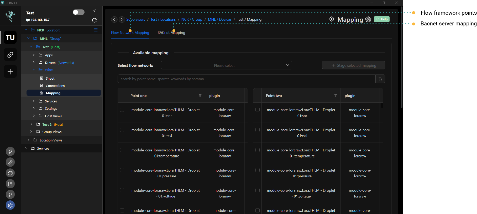Open the settings gear sidebar icon
Screen dimensions: 477x214
pyautogui.click(x=10, y=205)
